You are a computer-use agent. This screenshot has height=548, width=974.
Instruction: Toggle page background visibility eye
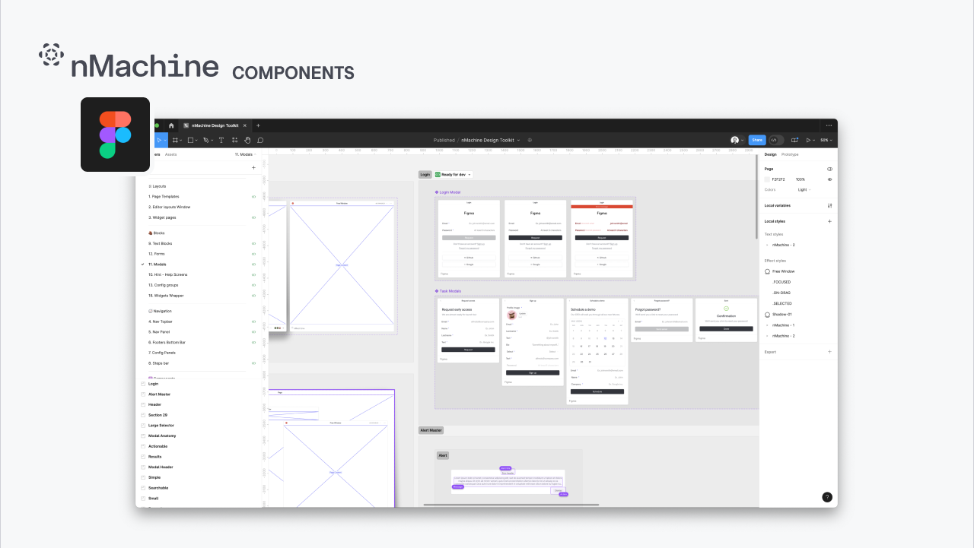click(829, 179)
